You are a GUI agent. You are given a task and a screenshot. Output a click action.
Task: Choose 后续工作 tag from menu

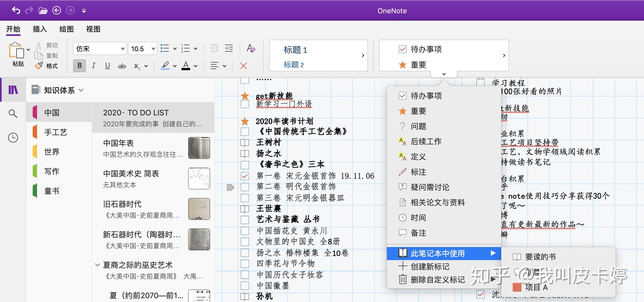point(444,141)
